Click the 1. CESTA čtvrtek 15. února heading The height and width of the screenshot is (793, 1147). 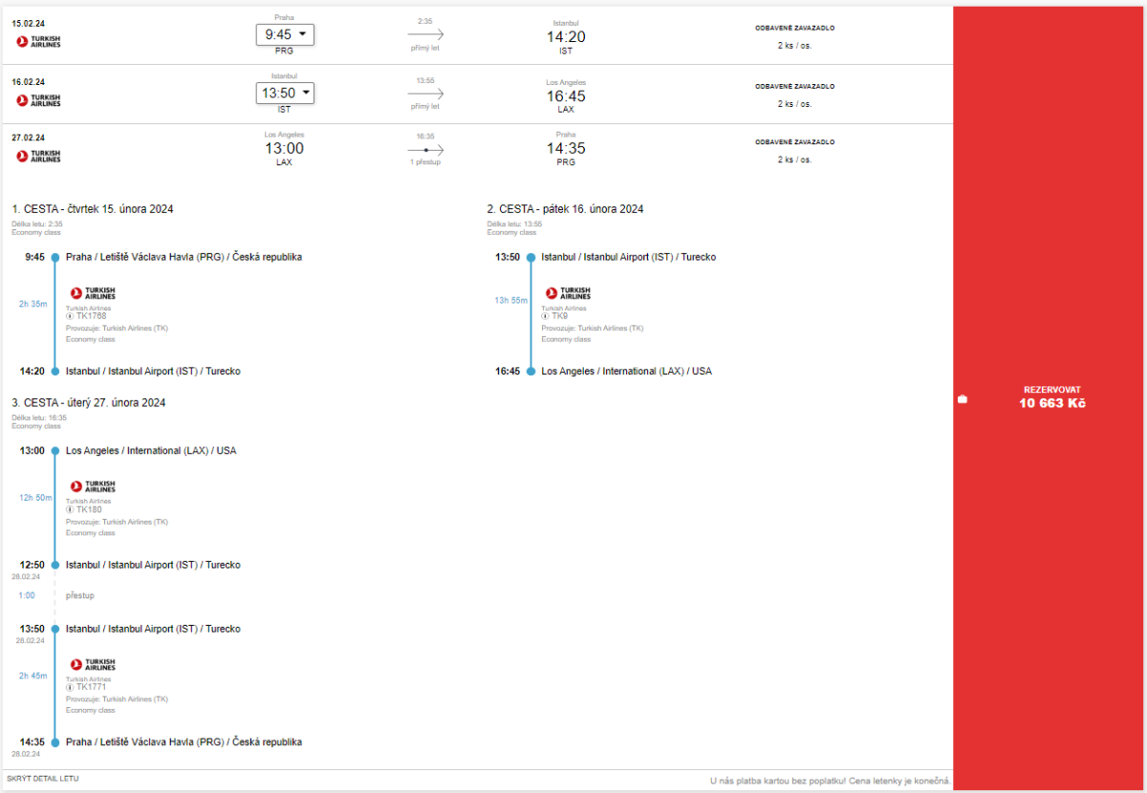click(x=93, y=209)
